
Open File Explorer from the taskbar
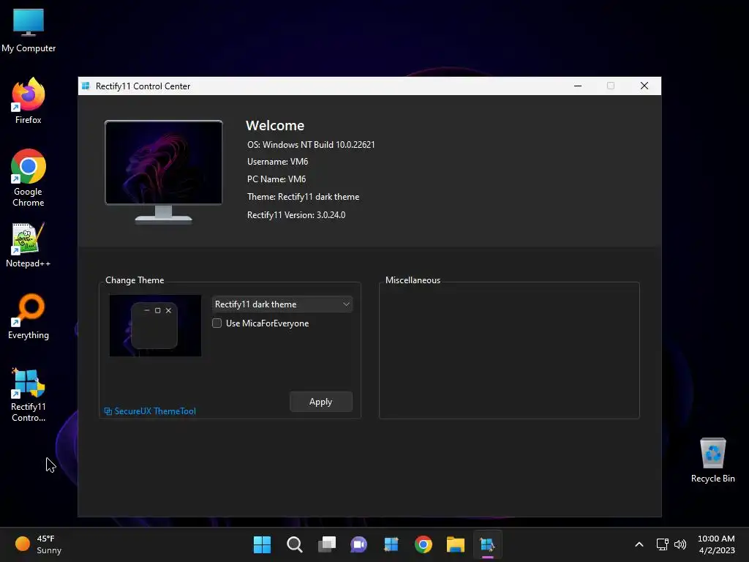(456, 544)
